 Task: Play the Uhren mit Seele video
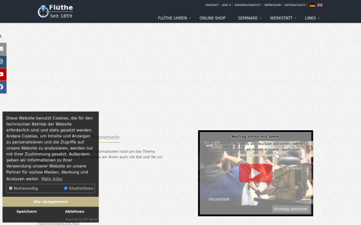(x=256, y=173)
